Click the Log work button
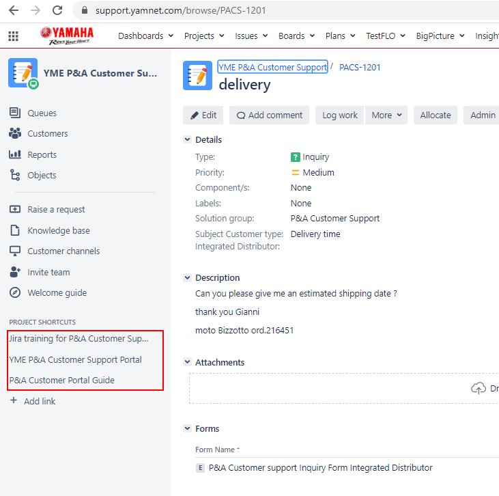The image size is (499, 496). (x=339, y=115)
